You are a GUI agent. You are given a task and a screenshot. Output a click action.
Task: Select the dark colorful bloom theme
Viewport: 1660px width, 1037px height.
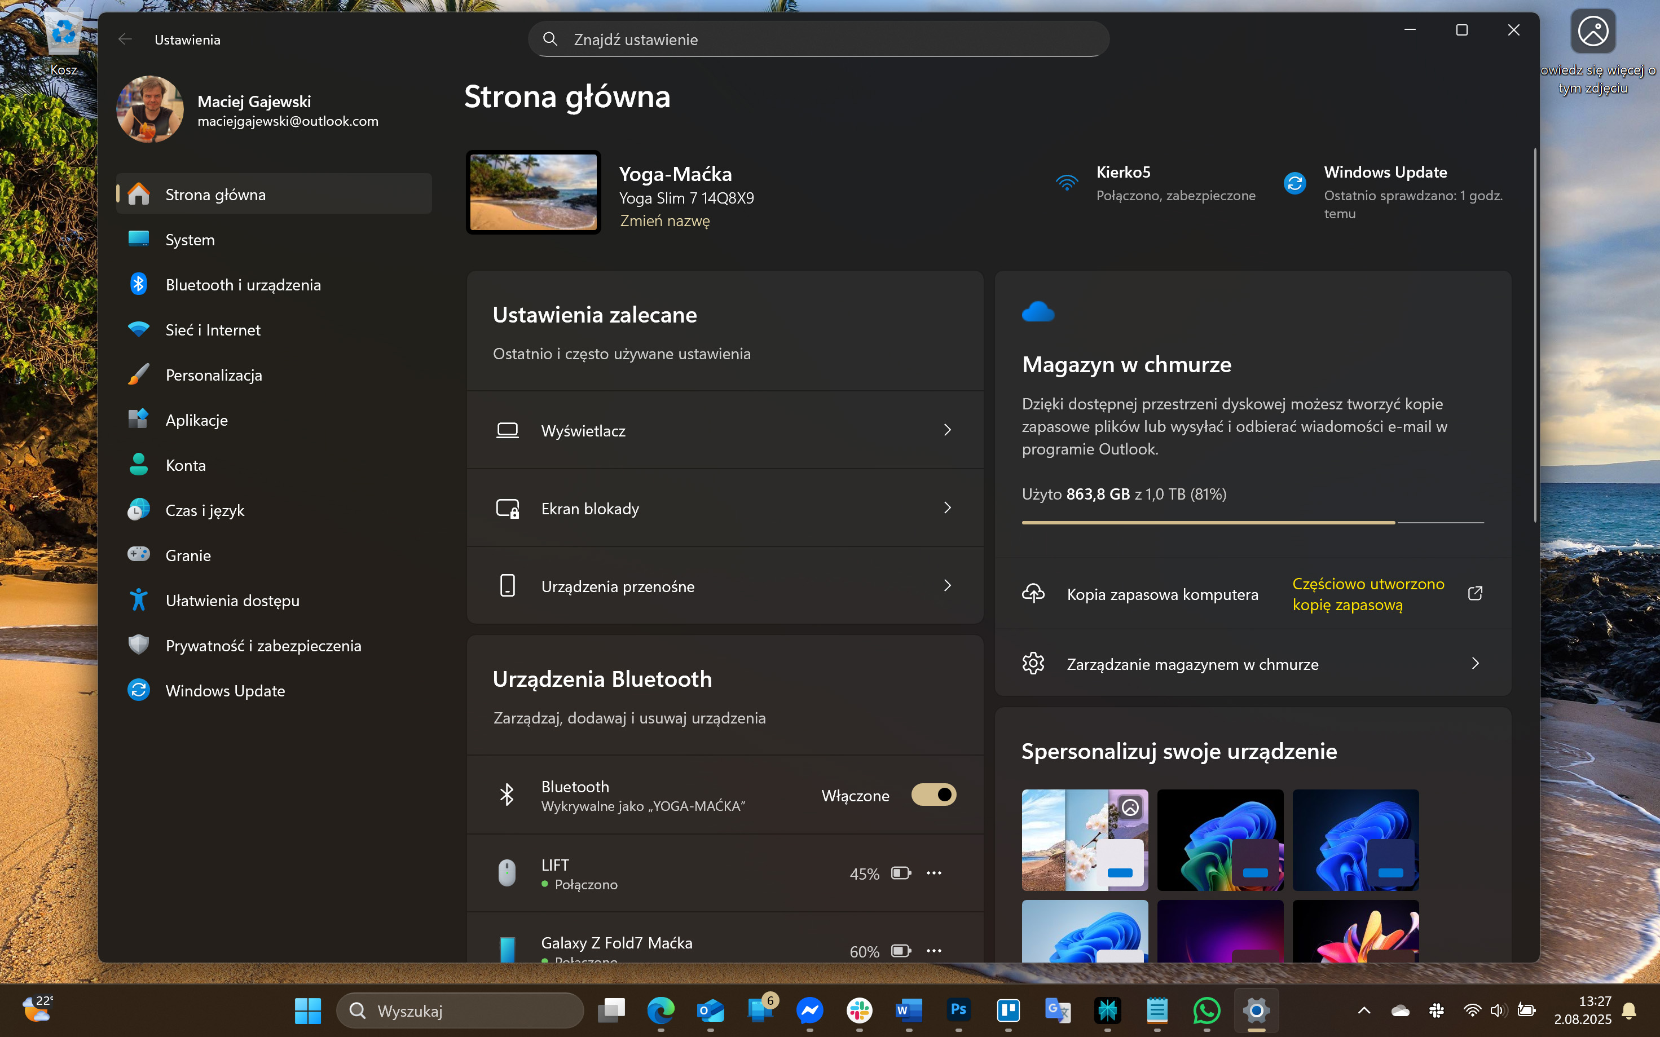point(1219,840)
